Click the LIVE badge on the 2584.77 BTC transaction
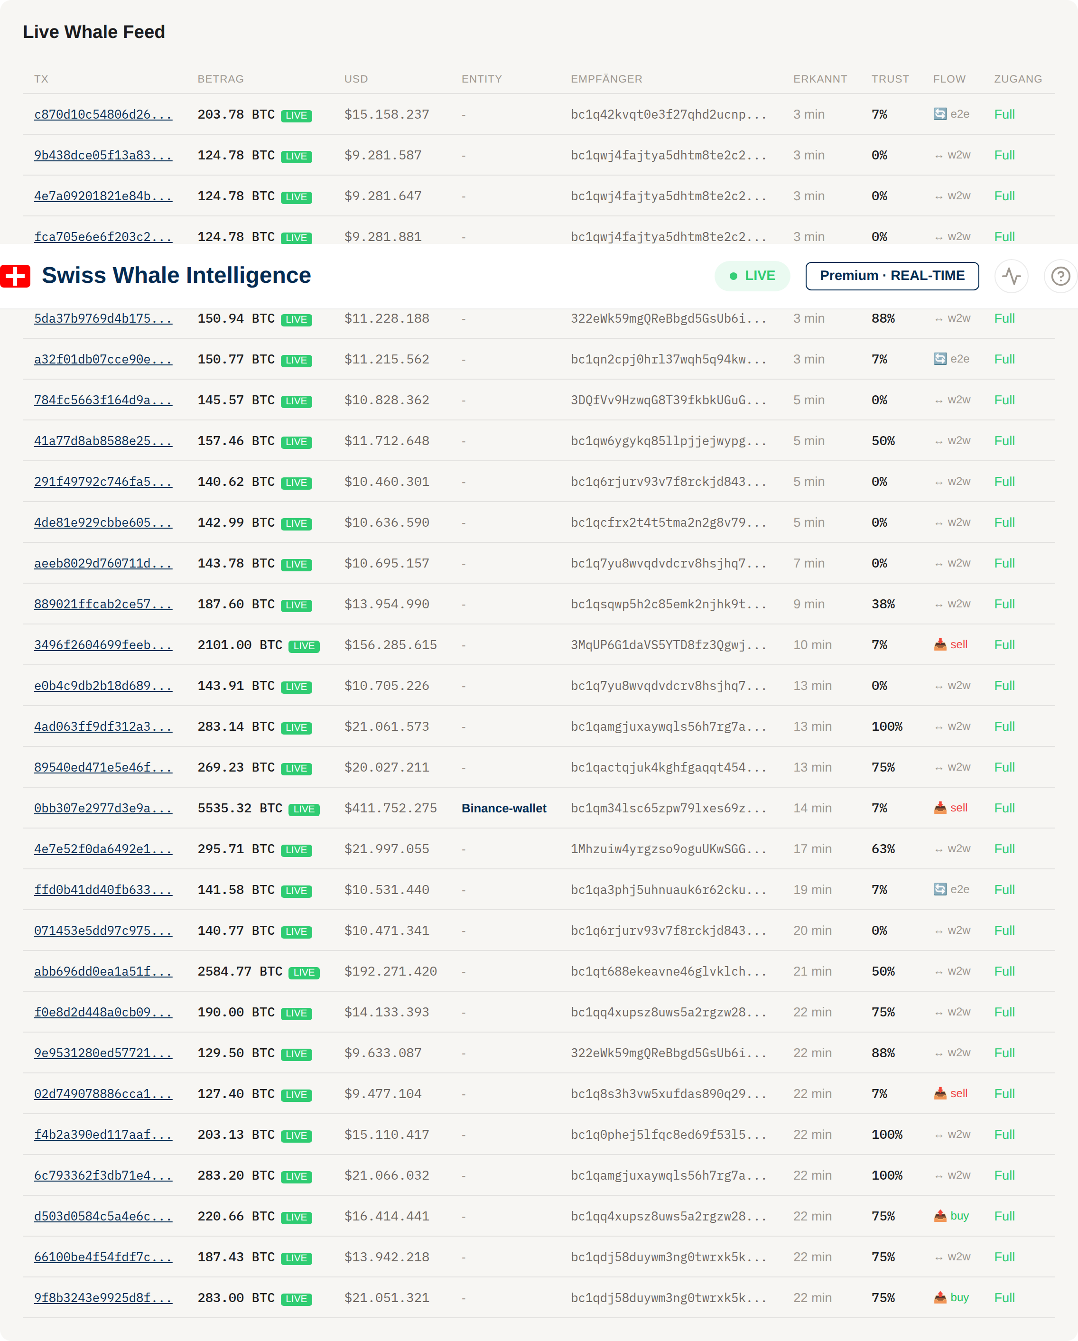1078x1341 pixels. click(304, 972)
